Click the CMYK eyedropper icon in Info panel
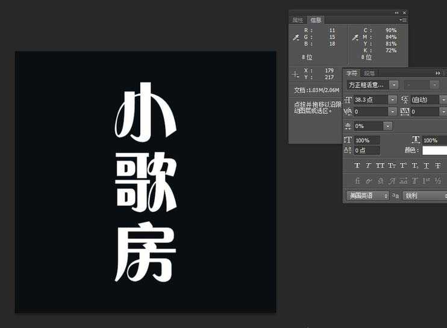Image resolution: width=447 pixels, height=328 pixels. (x=355, y=37)
